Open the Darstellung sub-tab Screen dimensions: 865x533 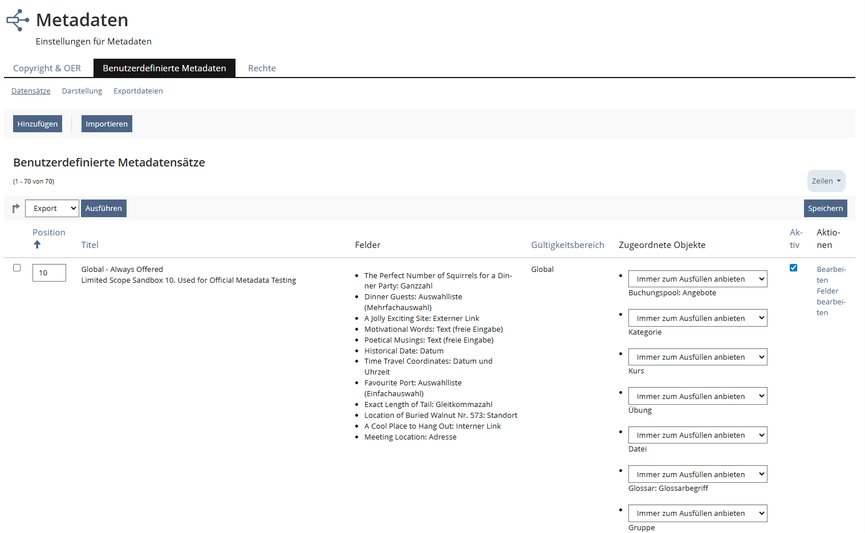pos(82,91)
